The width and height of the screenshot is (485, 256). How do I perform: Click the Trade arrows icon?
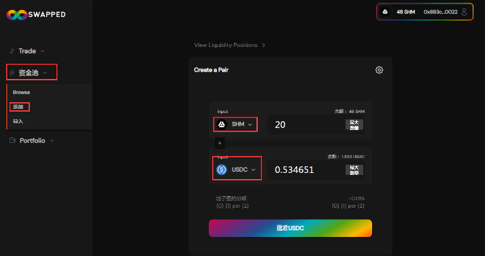(x=12, y=51)
